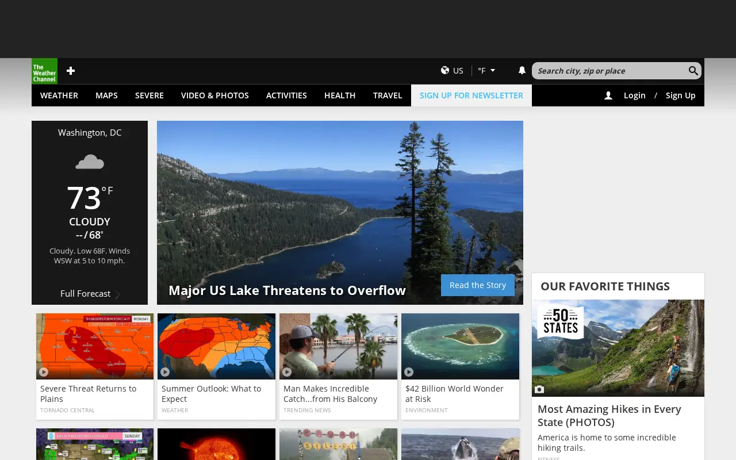
Task: Click Read the Story button
Action: point(478,285)
